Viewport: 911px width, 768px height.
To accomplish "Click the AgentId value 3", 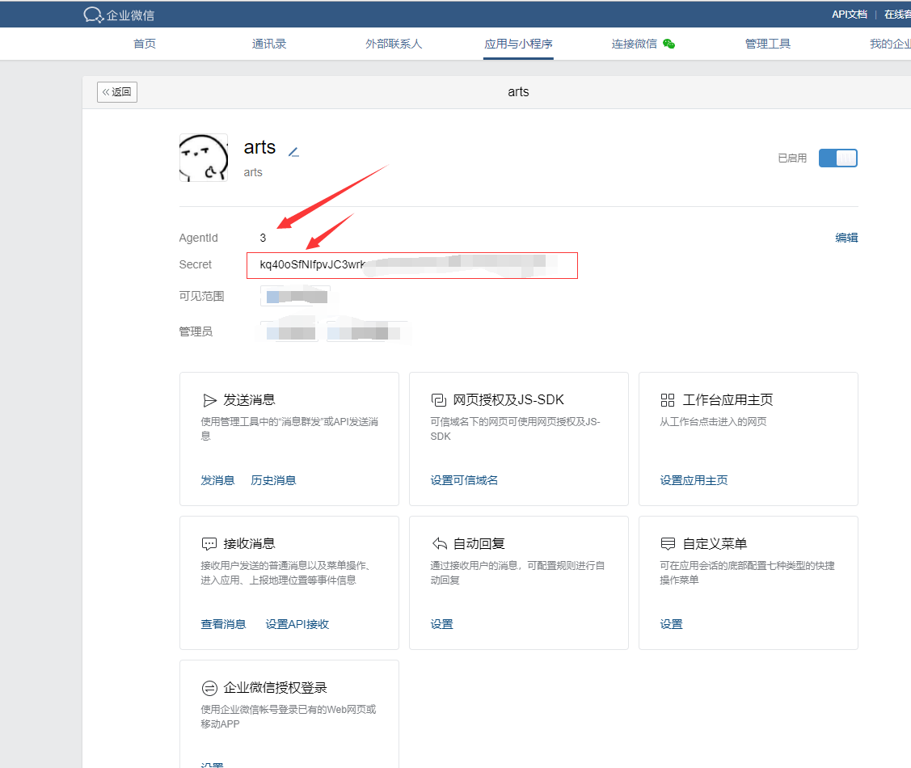I will [x=263, y=238].
